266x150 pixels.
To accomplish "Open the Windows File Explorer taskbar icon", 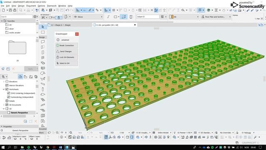I will [x=22, y=147].
